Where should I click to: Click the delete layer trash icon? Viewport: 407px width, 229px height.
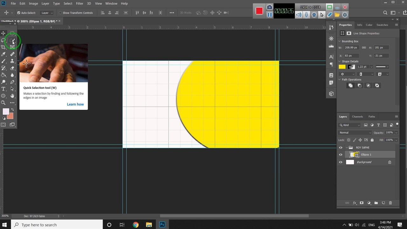pos(390,203)
